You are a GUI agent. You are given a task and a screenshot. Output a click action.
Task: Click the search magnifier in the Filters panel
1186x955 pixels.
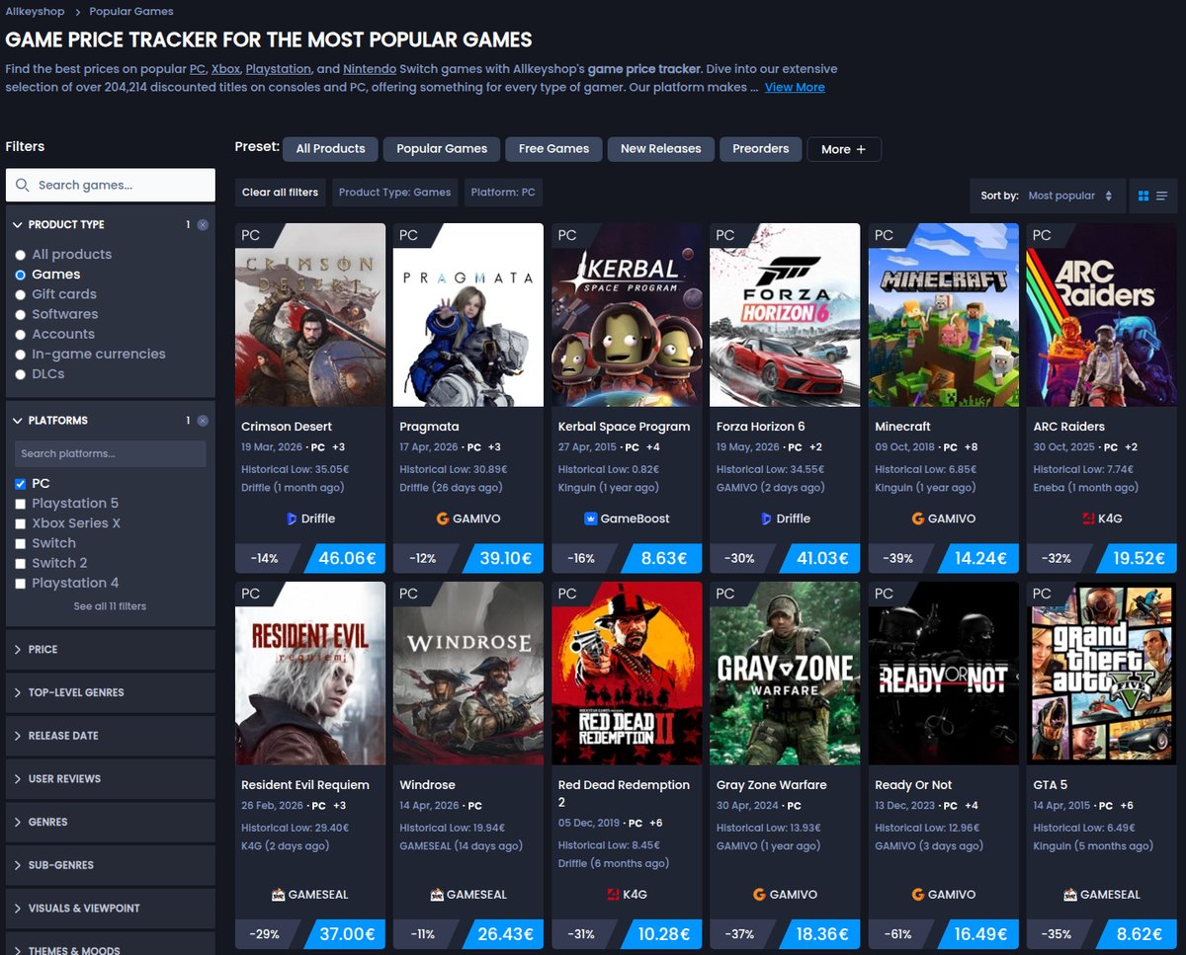21,185
